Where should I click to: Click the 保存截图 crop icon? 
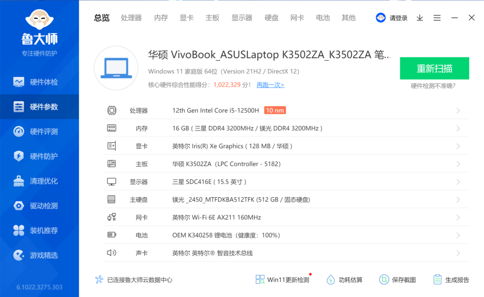pos(384,280)
